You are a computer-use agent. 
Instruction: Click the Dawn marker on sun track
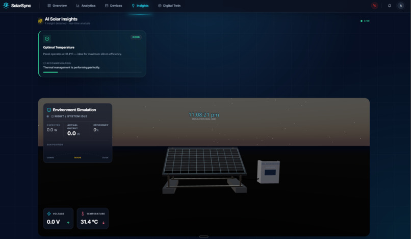coord(50,158)
